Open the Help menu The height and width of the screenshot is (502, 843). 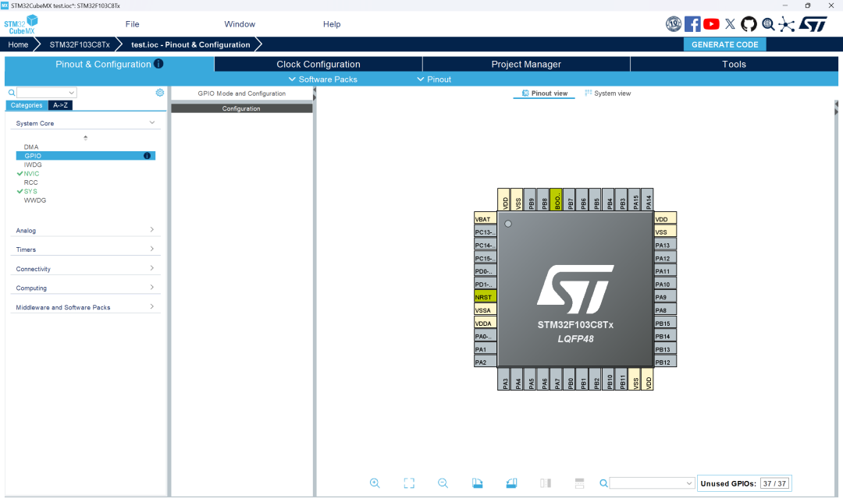click(332, 24)
